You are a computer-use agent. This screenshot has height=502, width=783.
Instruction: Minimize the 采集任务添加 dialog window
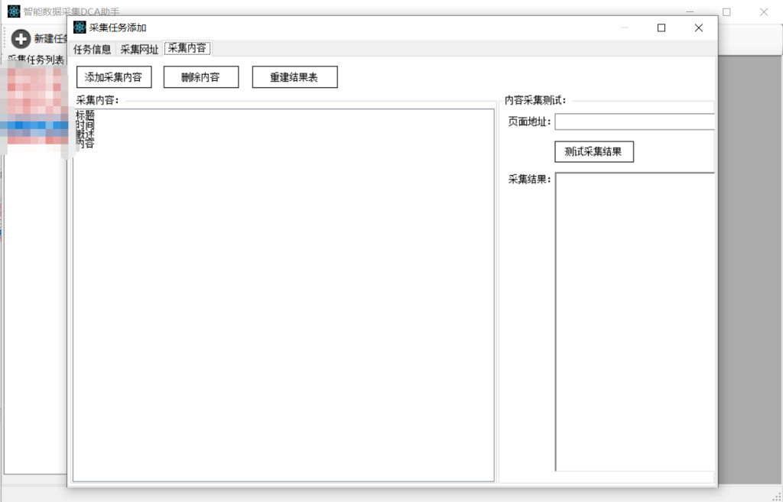625,28
